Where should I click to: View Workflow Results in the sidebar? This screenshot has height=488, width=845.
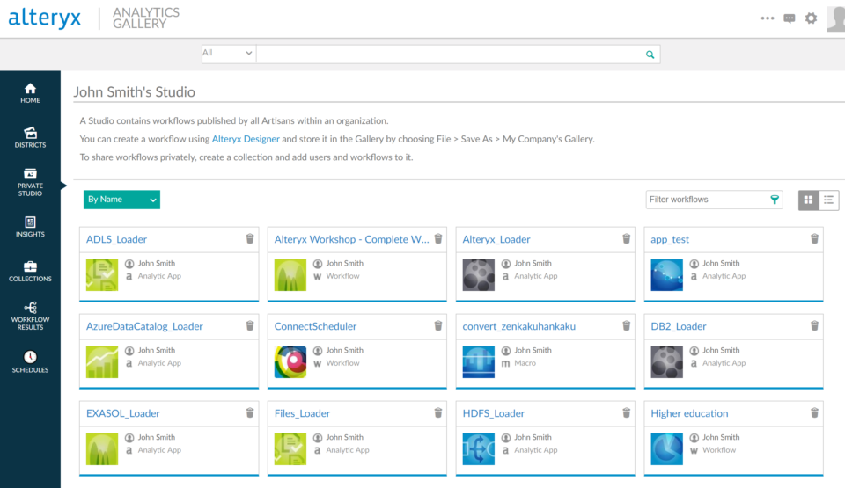click(30, 316)
